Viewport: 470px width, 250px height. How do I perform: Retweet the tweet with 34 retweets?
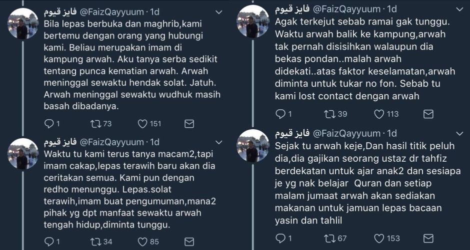tap(96, 242)
